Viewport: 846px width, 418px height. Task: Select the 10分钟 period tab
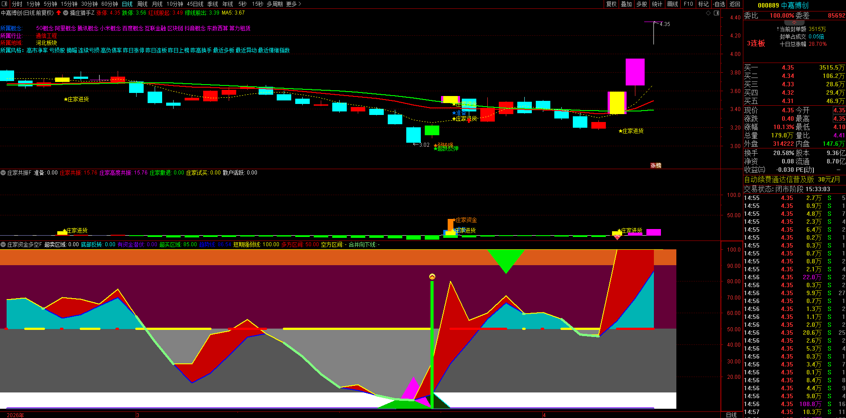pos(175,4)
